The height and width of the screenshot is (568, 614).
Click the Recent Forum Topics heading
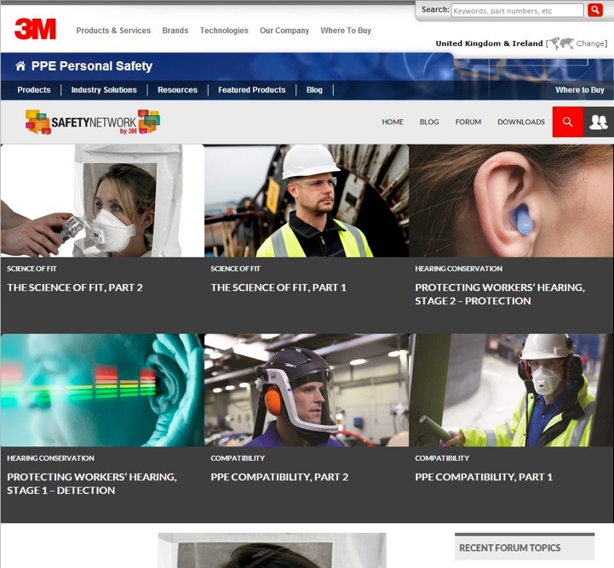tap(510, 548)
